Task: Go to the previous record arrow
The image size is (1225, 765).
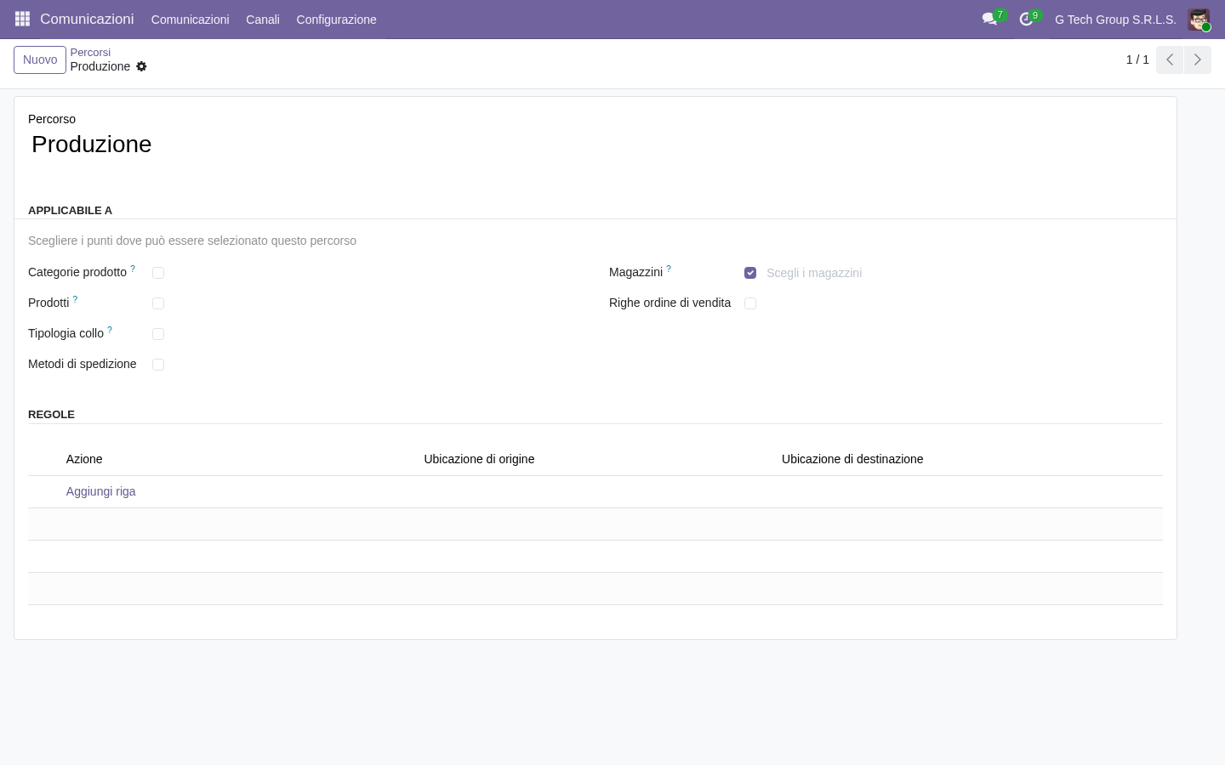Action: (x=1170, y=59)
